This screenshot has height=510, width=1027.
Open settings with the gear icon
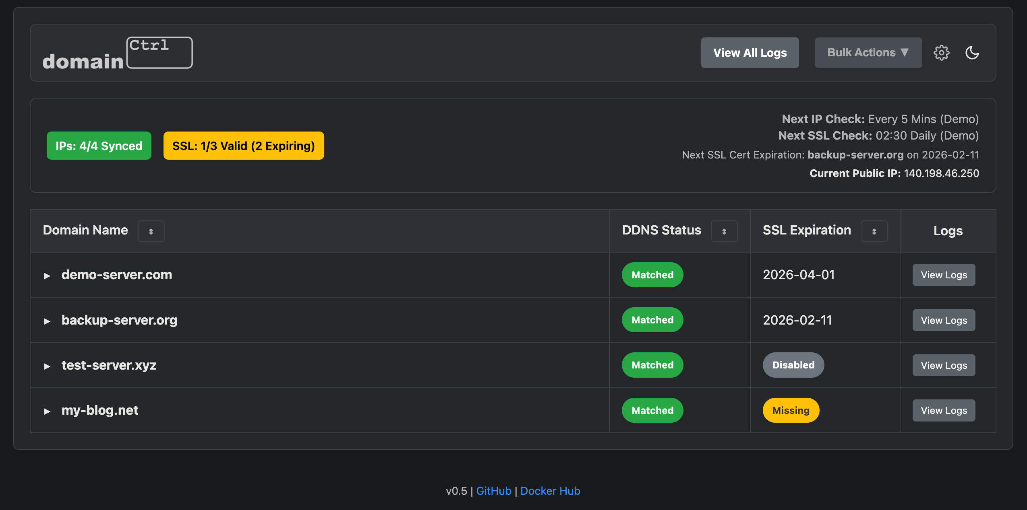941,53
